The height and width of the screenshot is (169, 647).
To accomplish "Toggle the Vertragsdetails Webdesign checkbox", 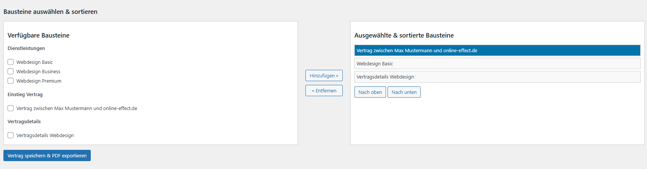I will pyautogui.click(x=11, y=135).
